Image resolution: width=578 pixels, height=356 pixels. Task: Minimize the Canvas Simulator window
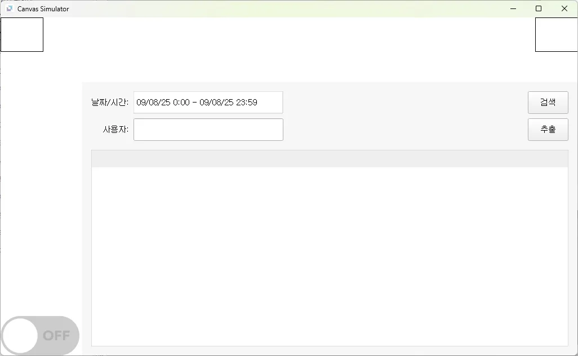(513, 8)
